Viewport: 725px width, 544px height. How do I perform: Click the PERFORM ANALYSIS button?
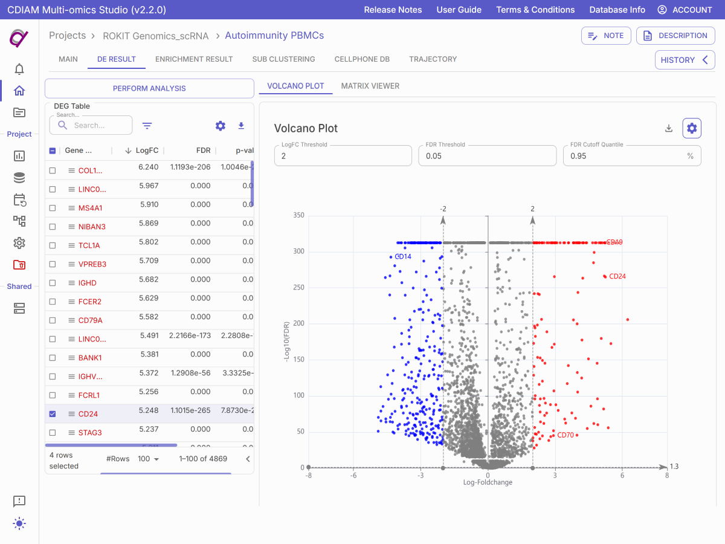click(x=149, y=88)
